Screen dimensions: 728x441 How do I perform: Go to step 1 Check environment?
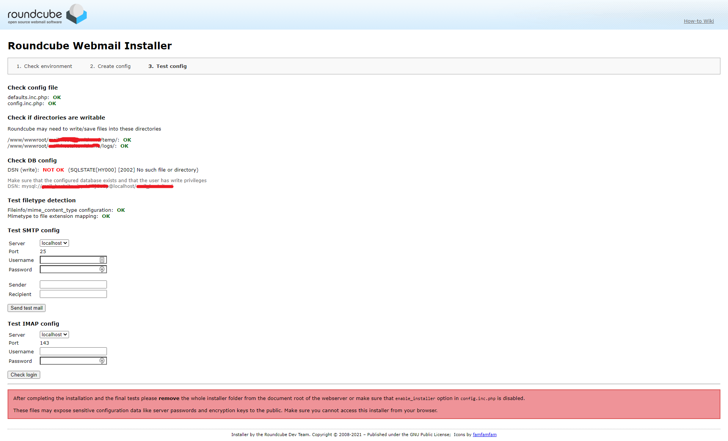tap(48, 66)
